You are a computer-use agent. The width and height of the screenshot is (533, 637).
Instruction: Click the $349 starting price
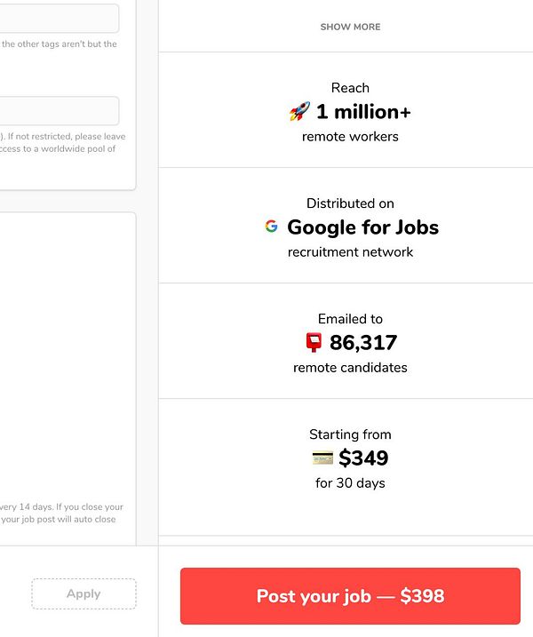coord(363,458)
